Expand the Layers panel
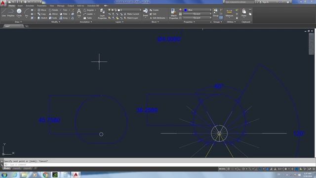Viewport: 316px width, 178px height. coord(119,22)
